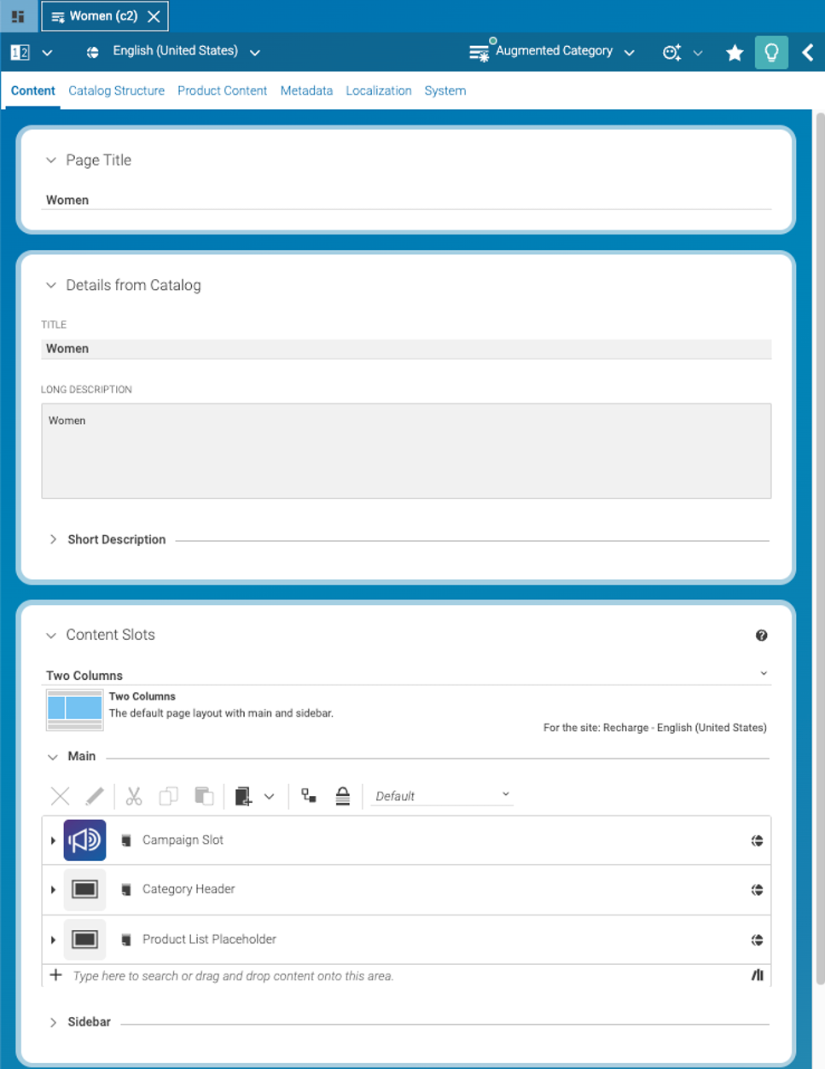Viewport: 825px width, 1069px height.
Task: Click the pencil edit icon in Main toolbar
Action: (x=95, y=796)
